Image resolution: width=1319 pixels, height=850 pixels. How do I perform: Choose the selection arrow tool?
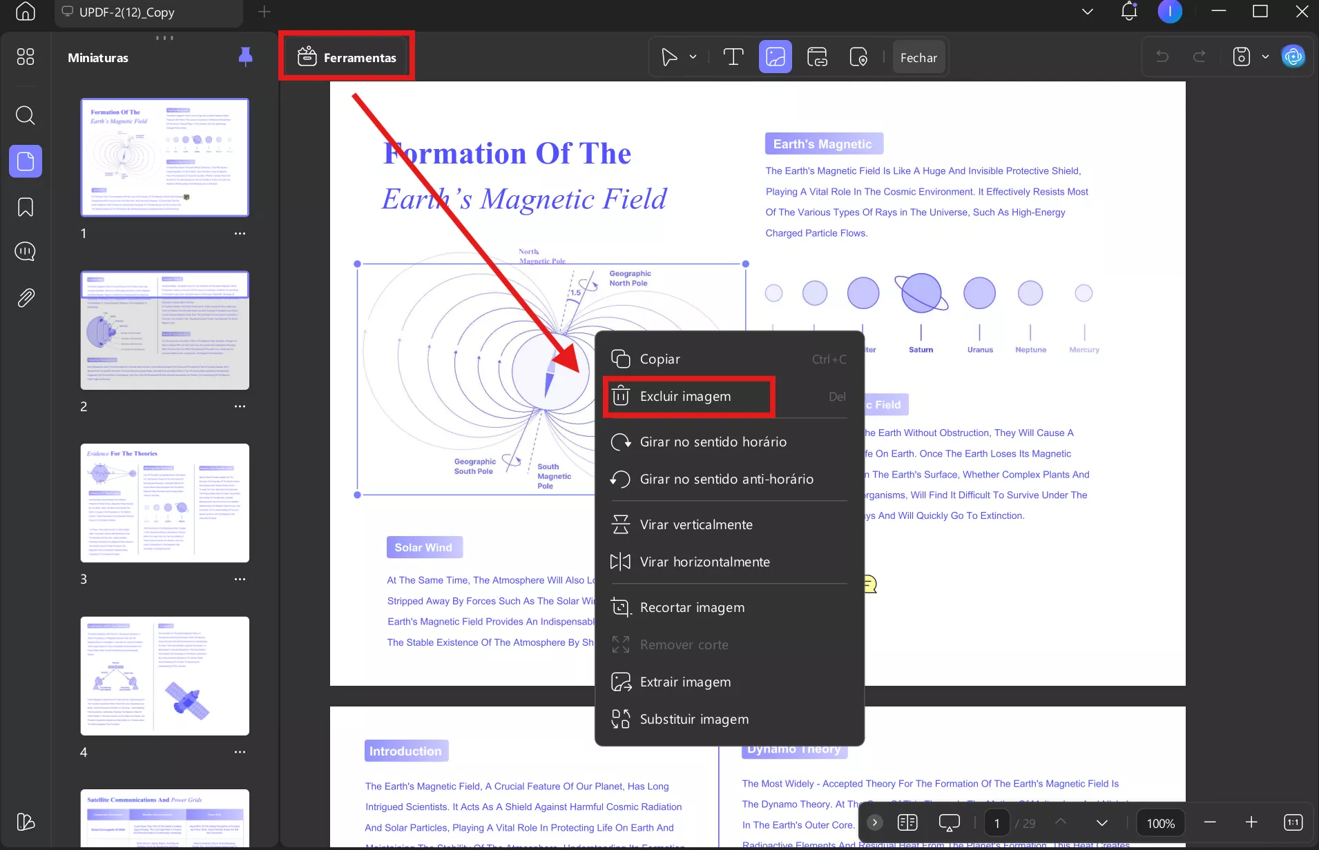[x=669, y=57]
